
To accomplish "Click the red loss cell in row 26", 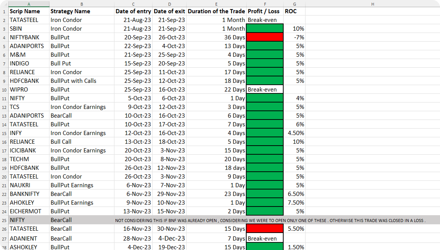I will (x=264, y=228).
